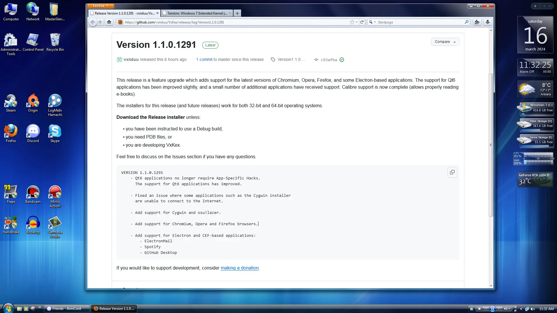Switch to Tanıtım: Windows 7 Extended Kernel tab
Image resolution: width=557 pixels, height=313 pixels.
pos(197,13)
